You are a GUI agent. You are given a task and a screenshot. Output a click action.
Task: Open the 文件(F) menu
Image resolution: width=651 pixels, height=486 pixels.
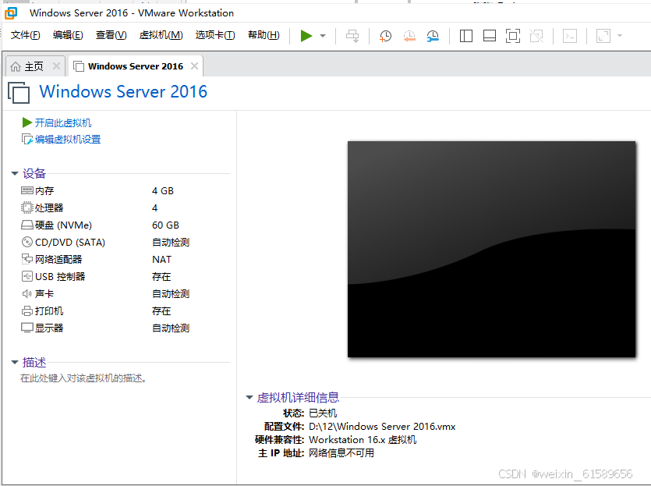(25, 35)
